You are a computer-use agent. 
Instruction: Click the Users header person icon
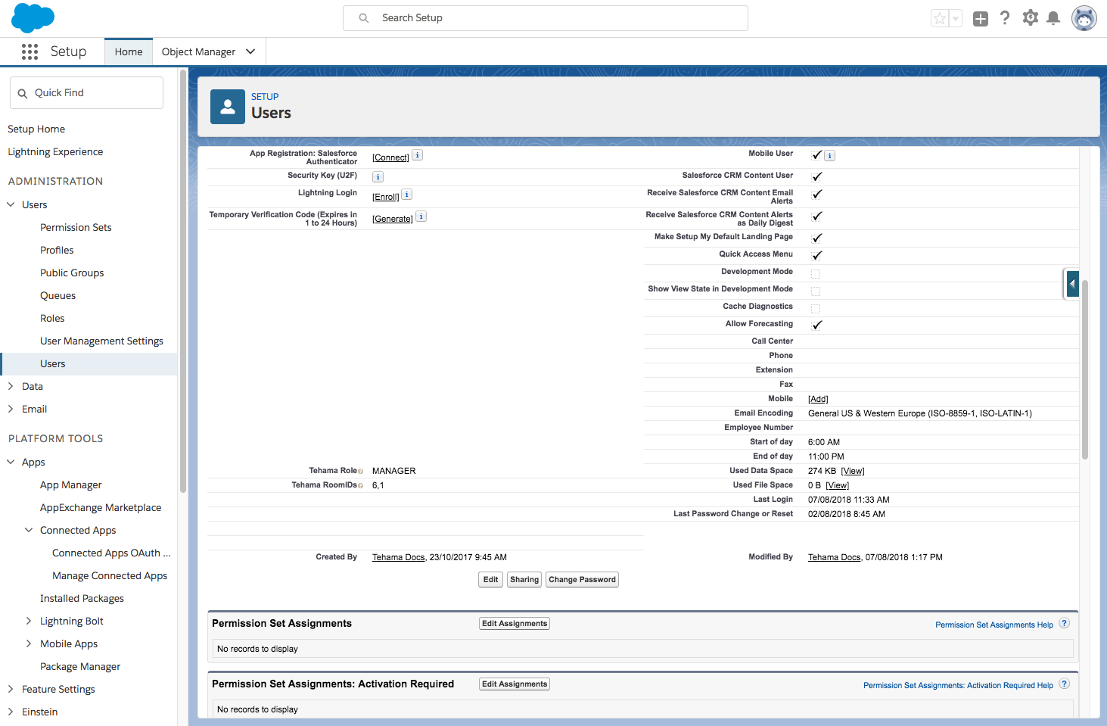(228, 107)
